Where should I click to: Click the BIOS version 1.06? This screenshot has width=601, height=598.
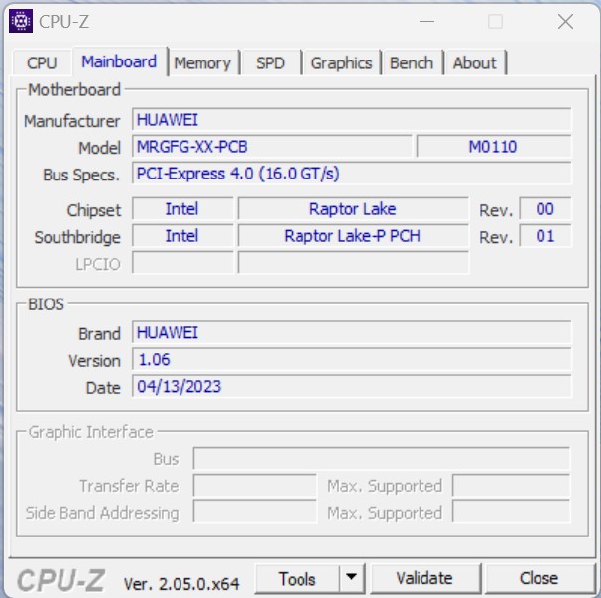[x=351, y=359]
